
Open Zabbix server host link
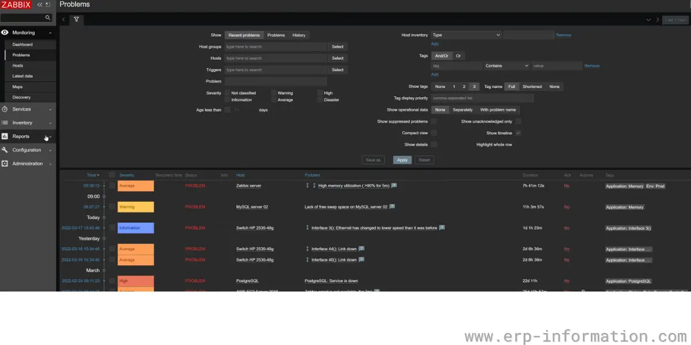[249, 186]
